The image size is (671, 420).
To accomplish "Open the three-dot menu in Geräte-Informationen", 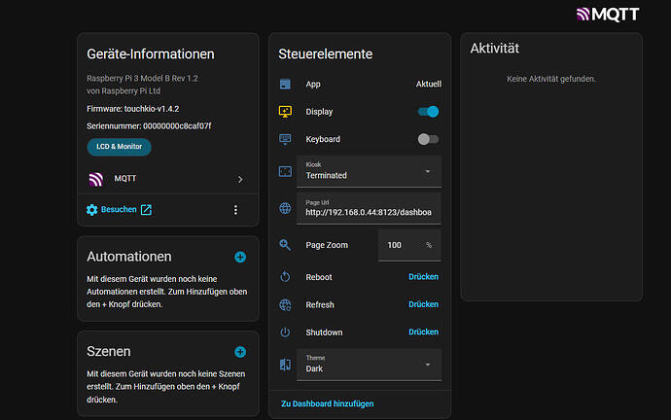I will (235, 210).
